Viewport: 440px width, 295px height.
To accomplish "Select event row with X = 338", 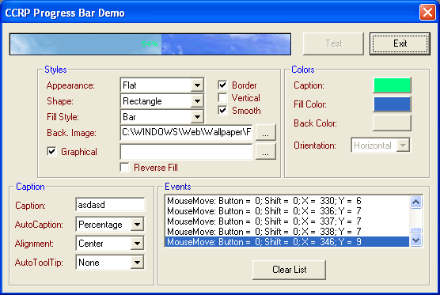I will [287, 232].
